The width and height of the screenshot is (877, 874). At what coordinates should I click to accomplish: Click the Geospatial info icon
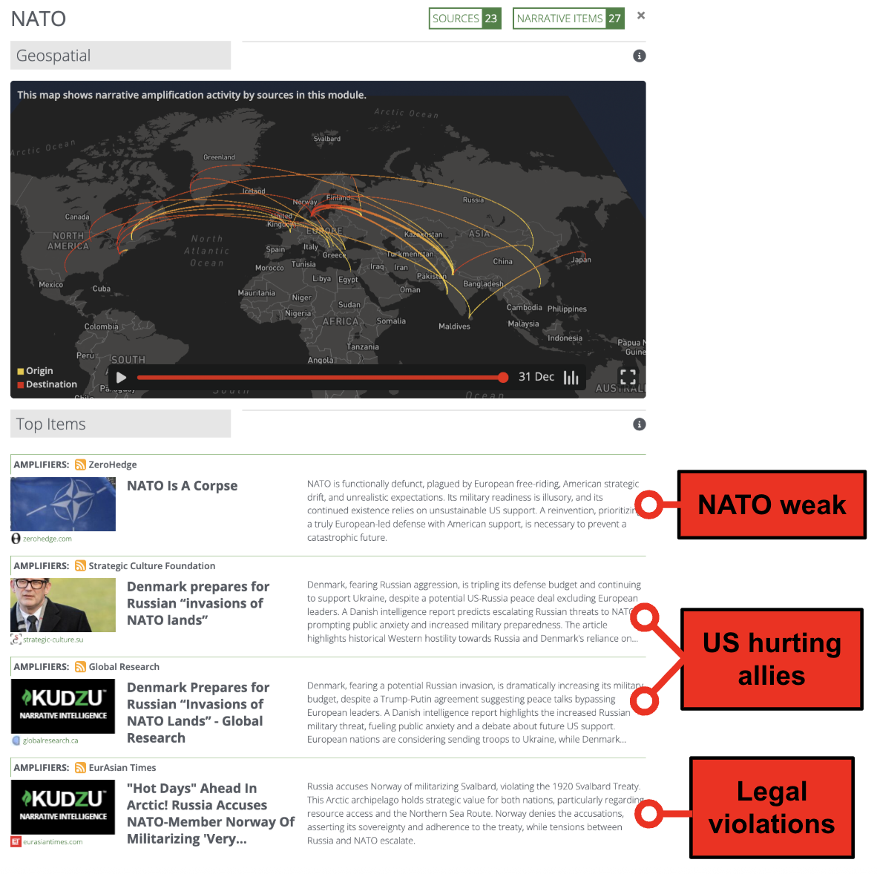click(639, 56)
